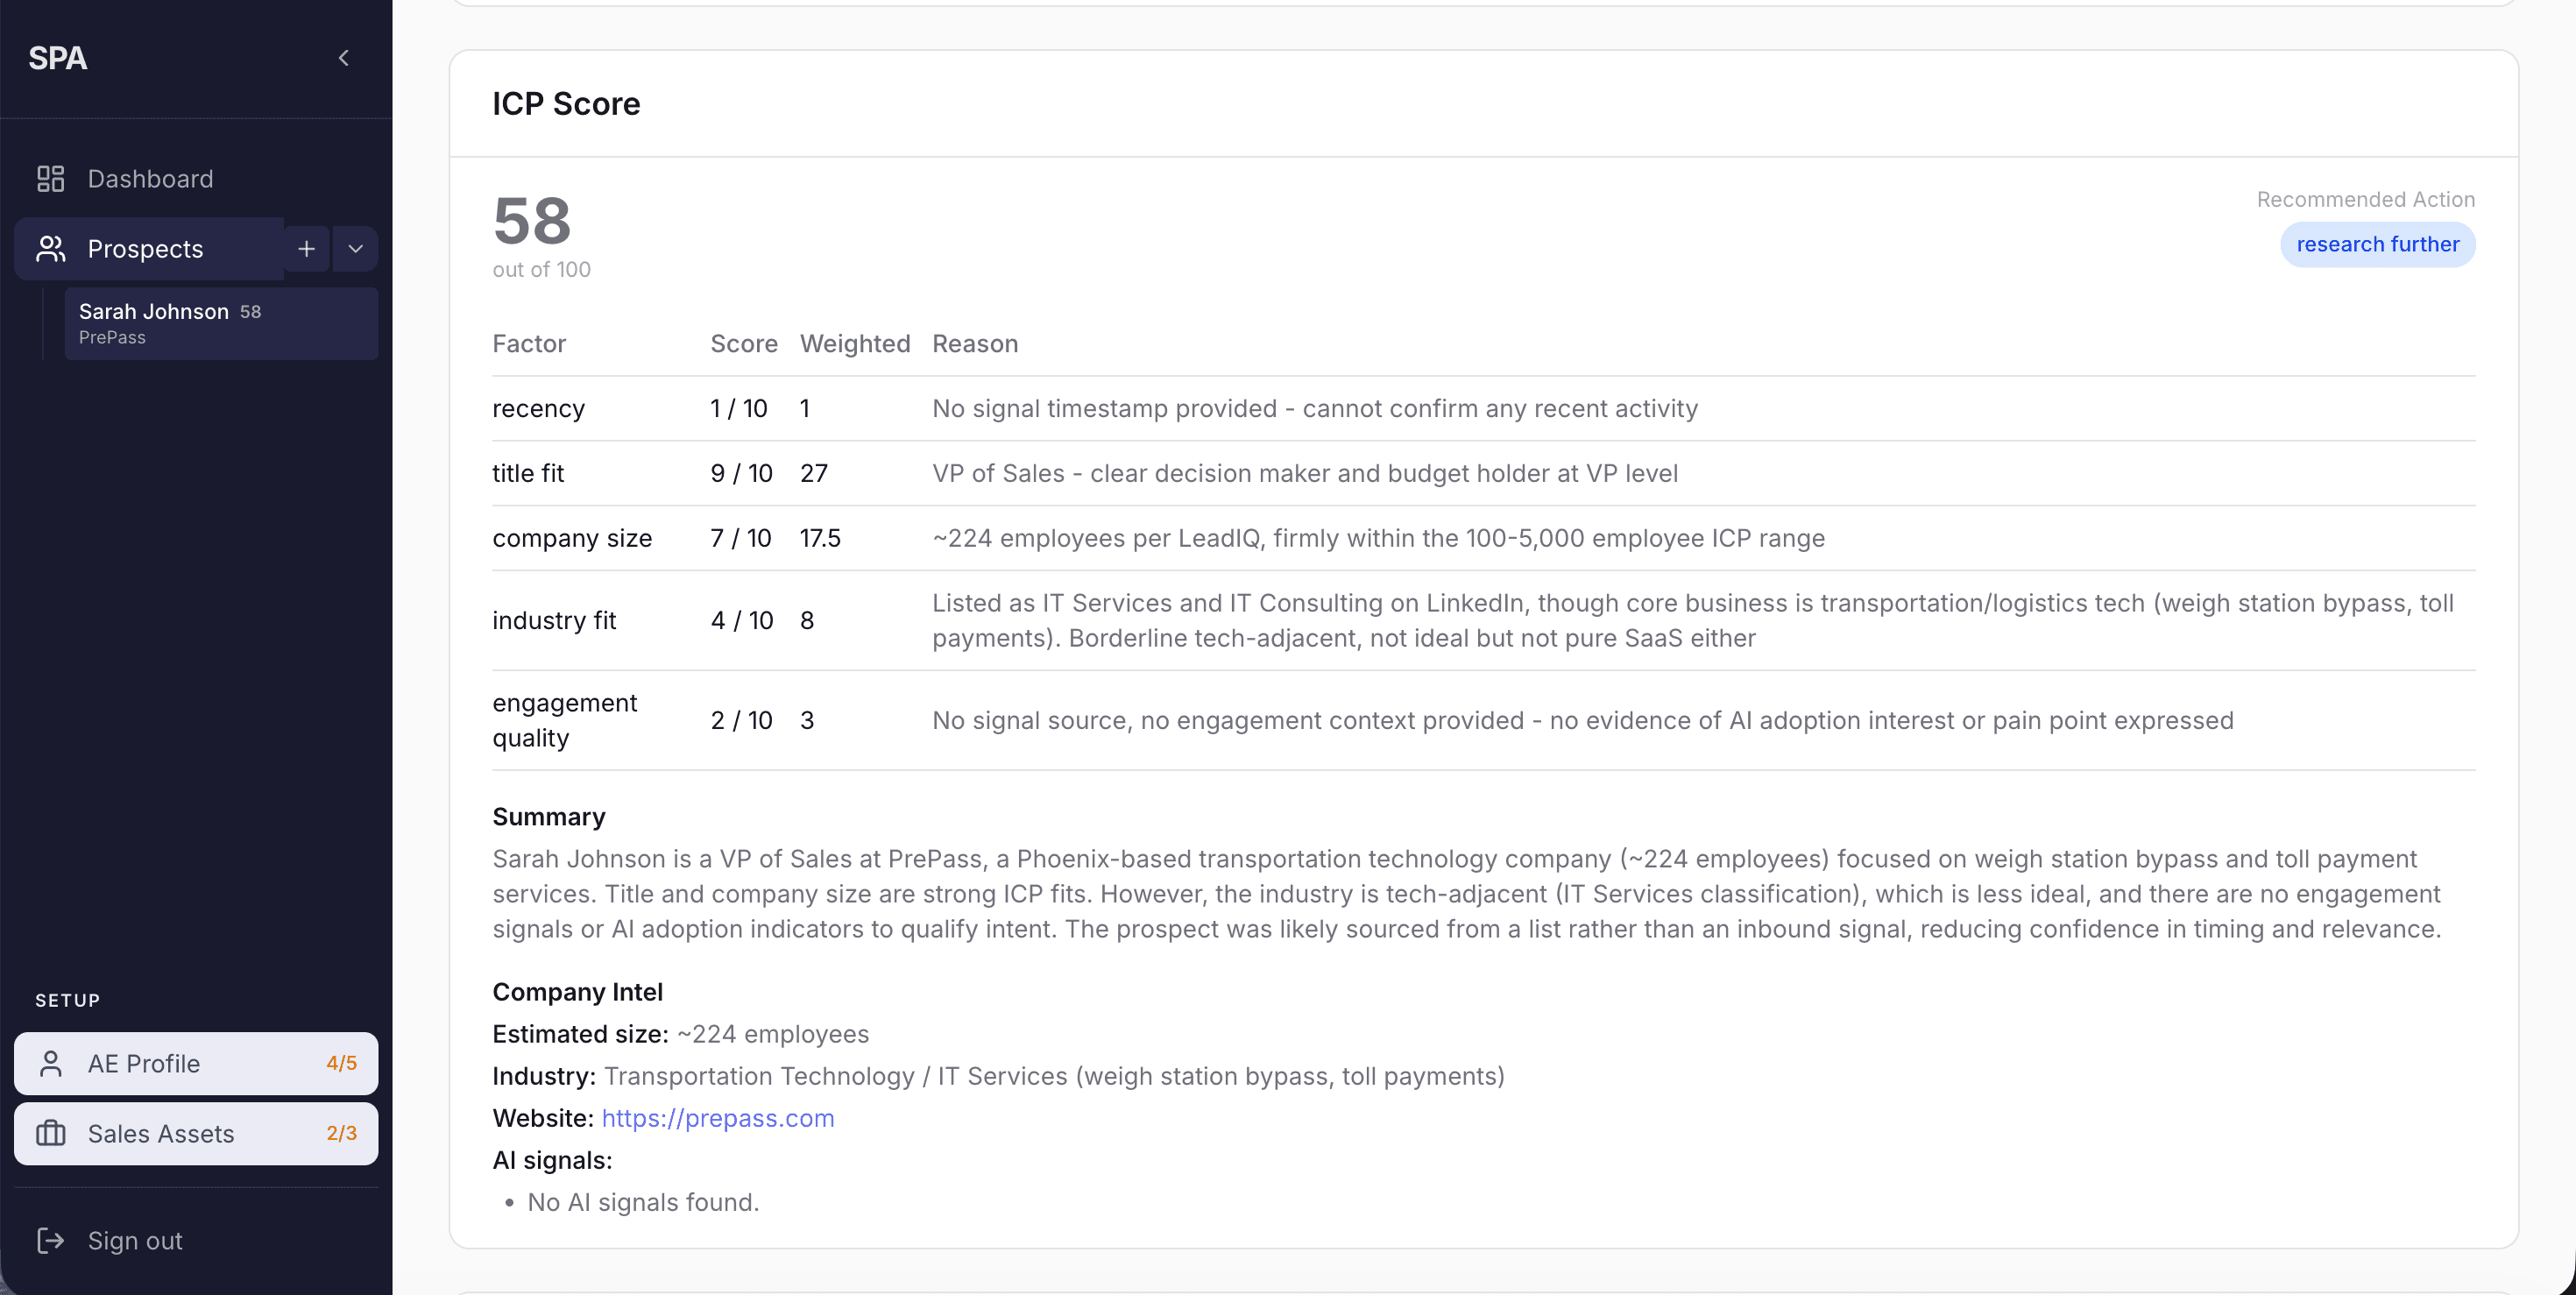Click the SPA logo title
This screenshot has width=2576, height=1295.
(58, 58)
